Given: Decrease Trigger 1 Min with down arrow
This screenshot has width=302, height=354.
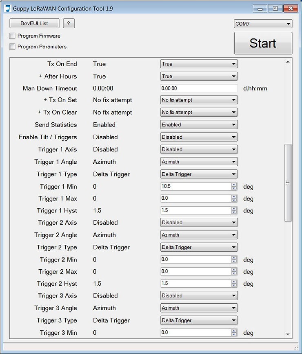Looking at the screenshot, I should 234,188.
